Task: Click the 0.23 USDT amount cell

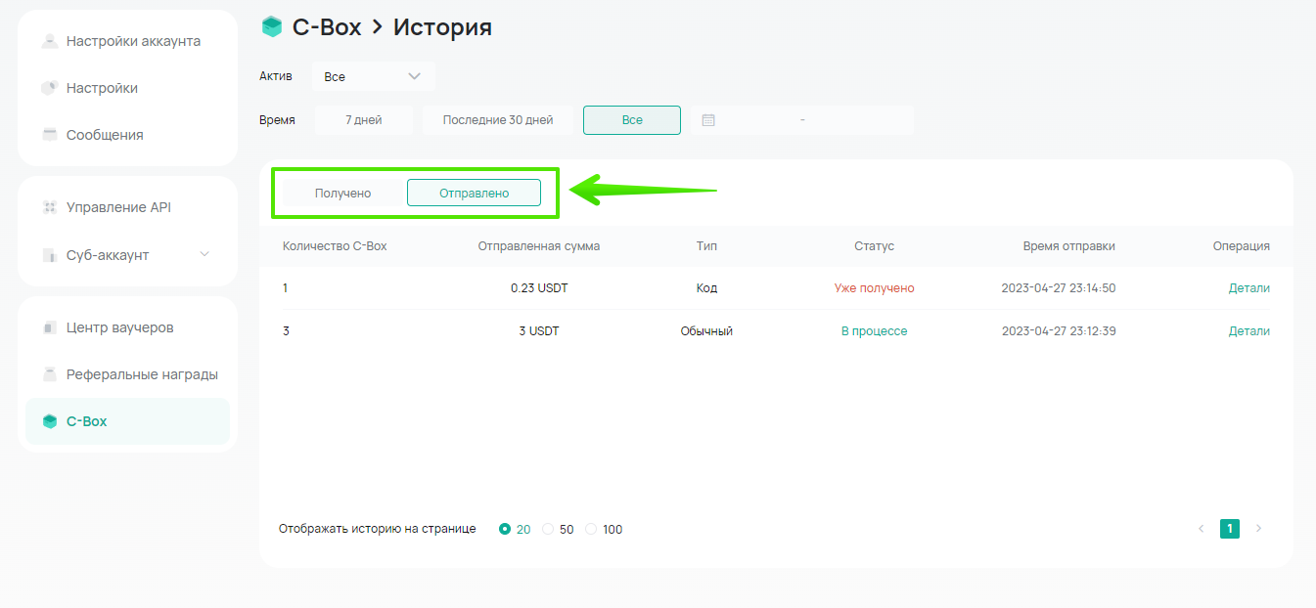Action: tap(539, 288)
